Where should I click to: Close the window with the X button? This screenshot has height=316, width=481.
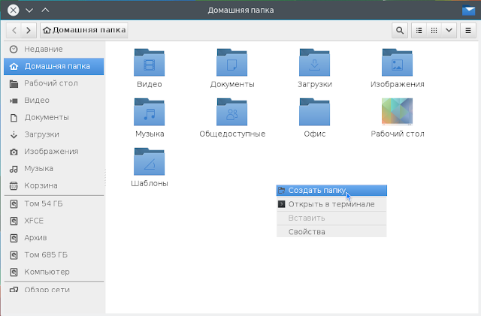[14, 10]
